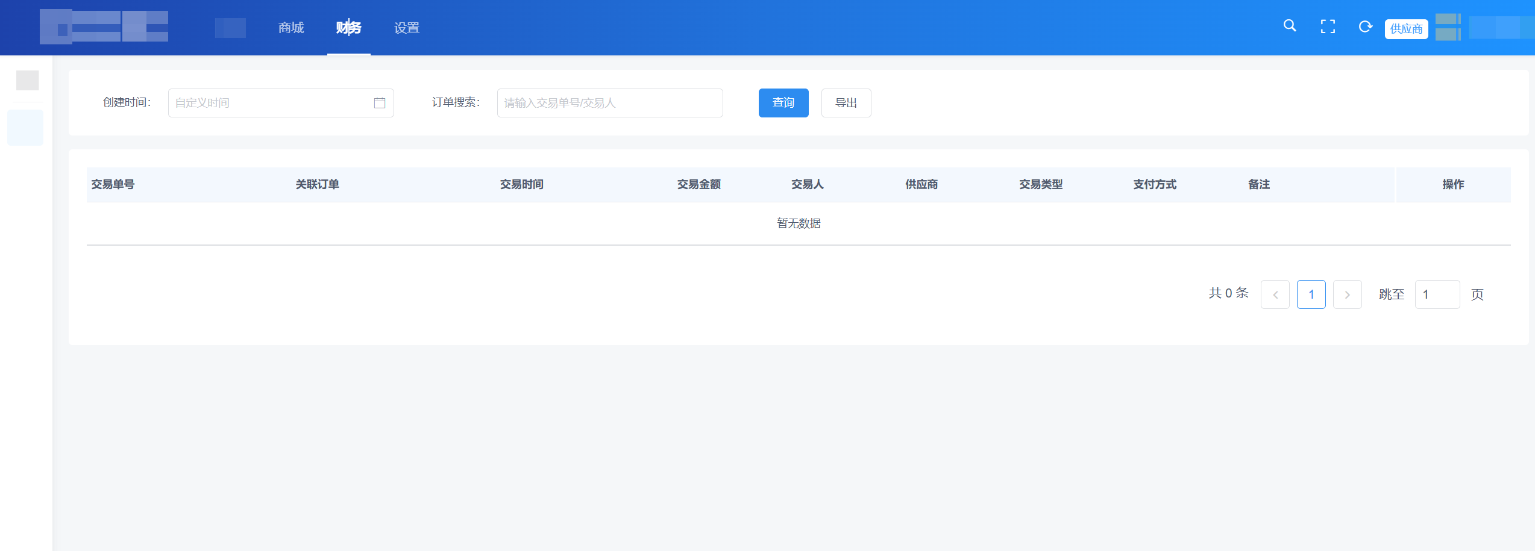Select page 1 in pagination

pos(1311,294)
